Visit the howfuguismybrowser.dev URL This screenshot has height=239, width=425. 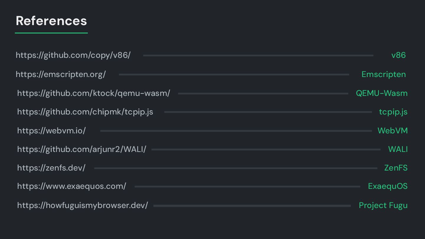83,205
